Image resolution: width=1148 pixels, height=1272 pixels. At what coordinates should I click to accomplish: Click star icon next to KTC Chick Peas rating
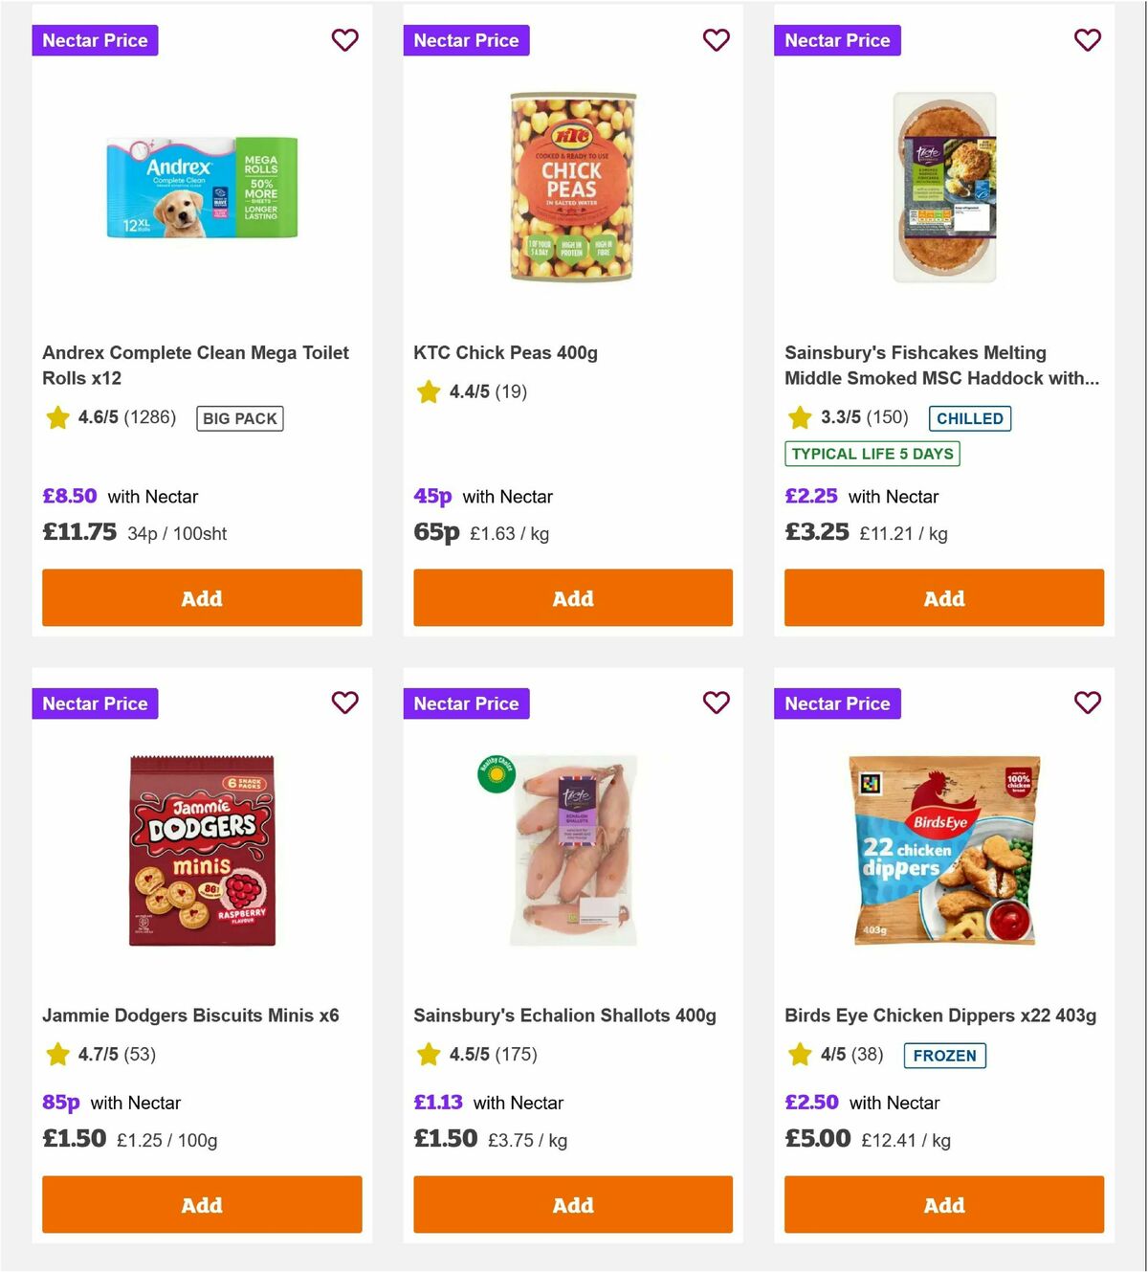point(428,392)
